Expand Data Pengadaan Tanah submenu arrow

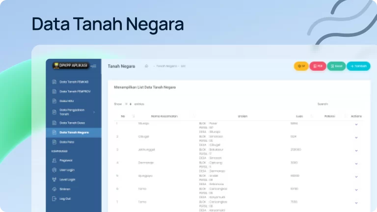coord(94,112)
